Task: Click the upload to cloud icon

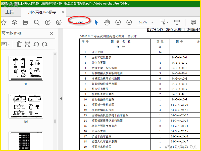Action: pyautogui.click(x=15, y=22)
